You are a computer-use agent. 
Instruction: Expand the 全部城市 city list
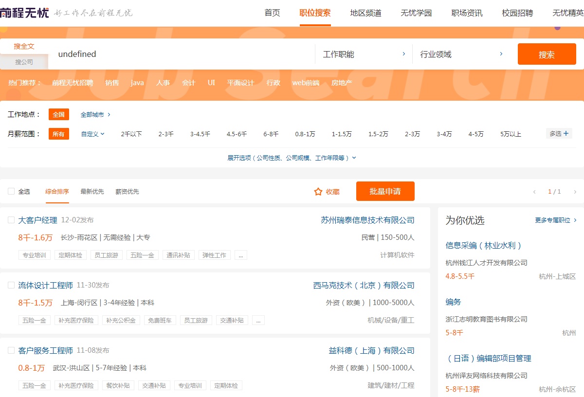(95, 115)
